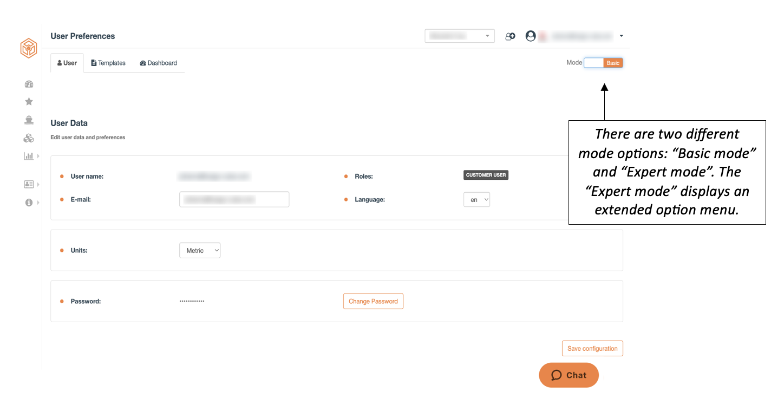Expand the account menu caret arrow

pos(621,36)
